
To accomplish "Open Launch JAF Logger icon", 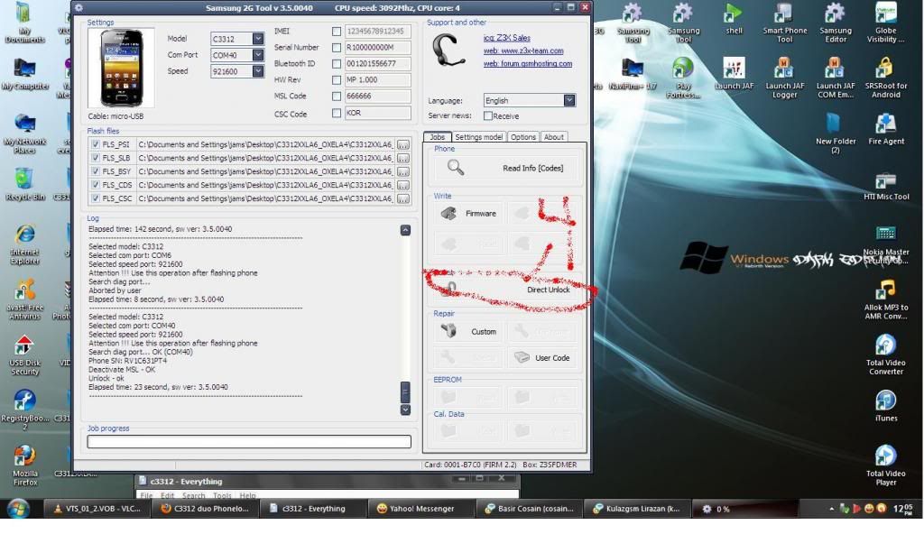I will [784, 78].
